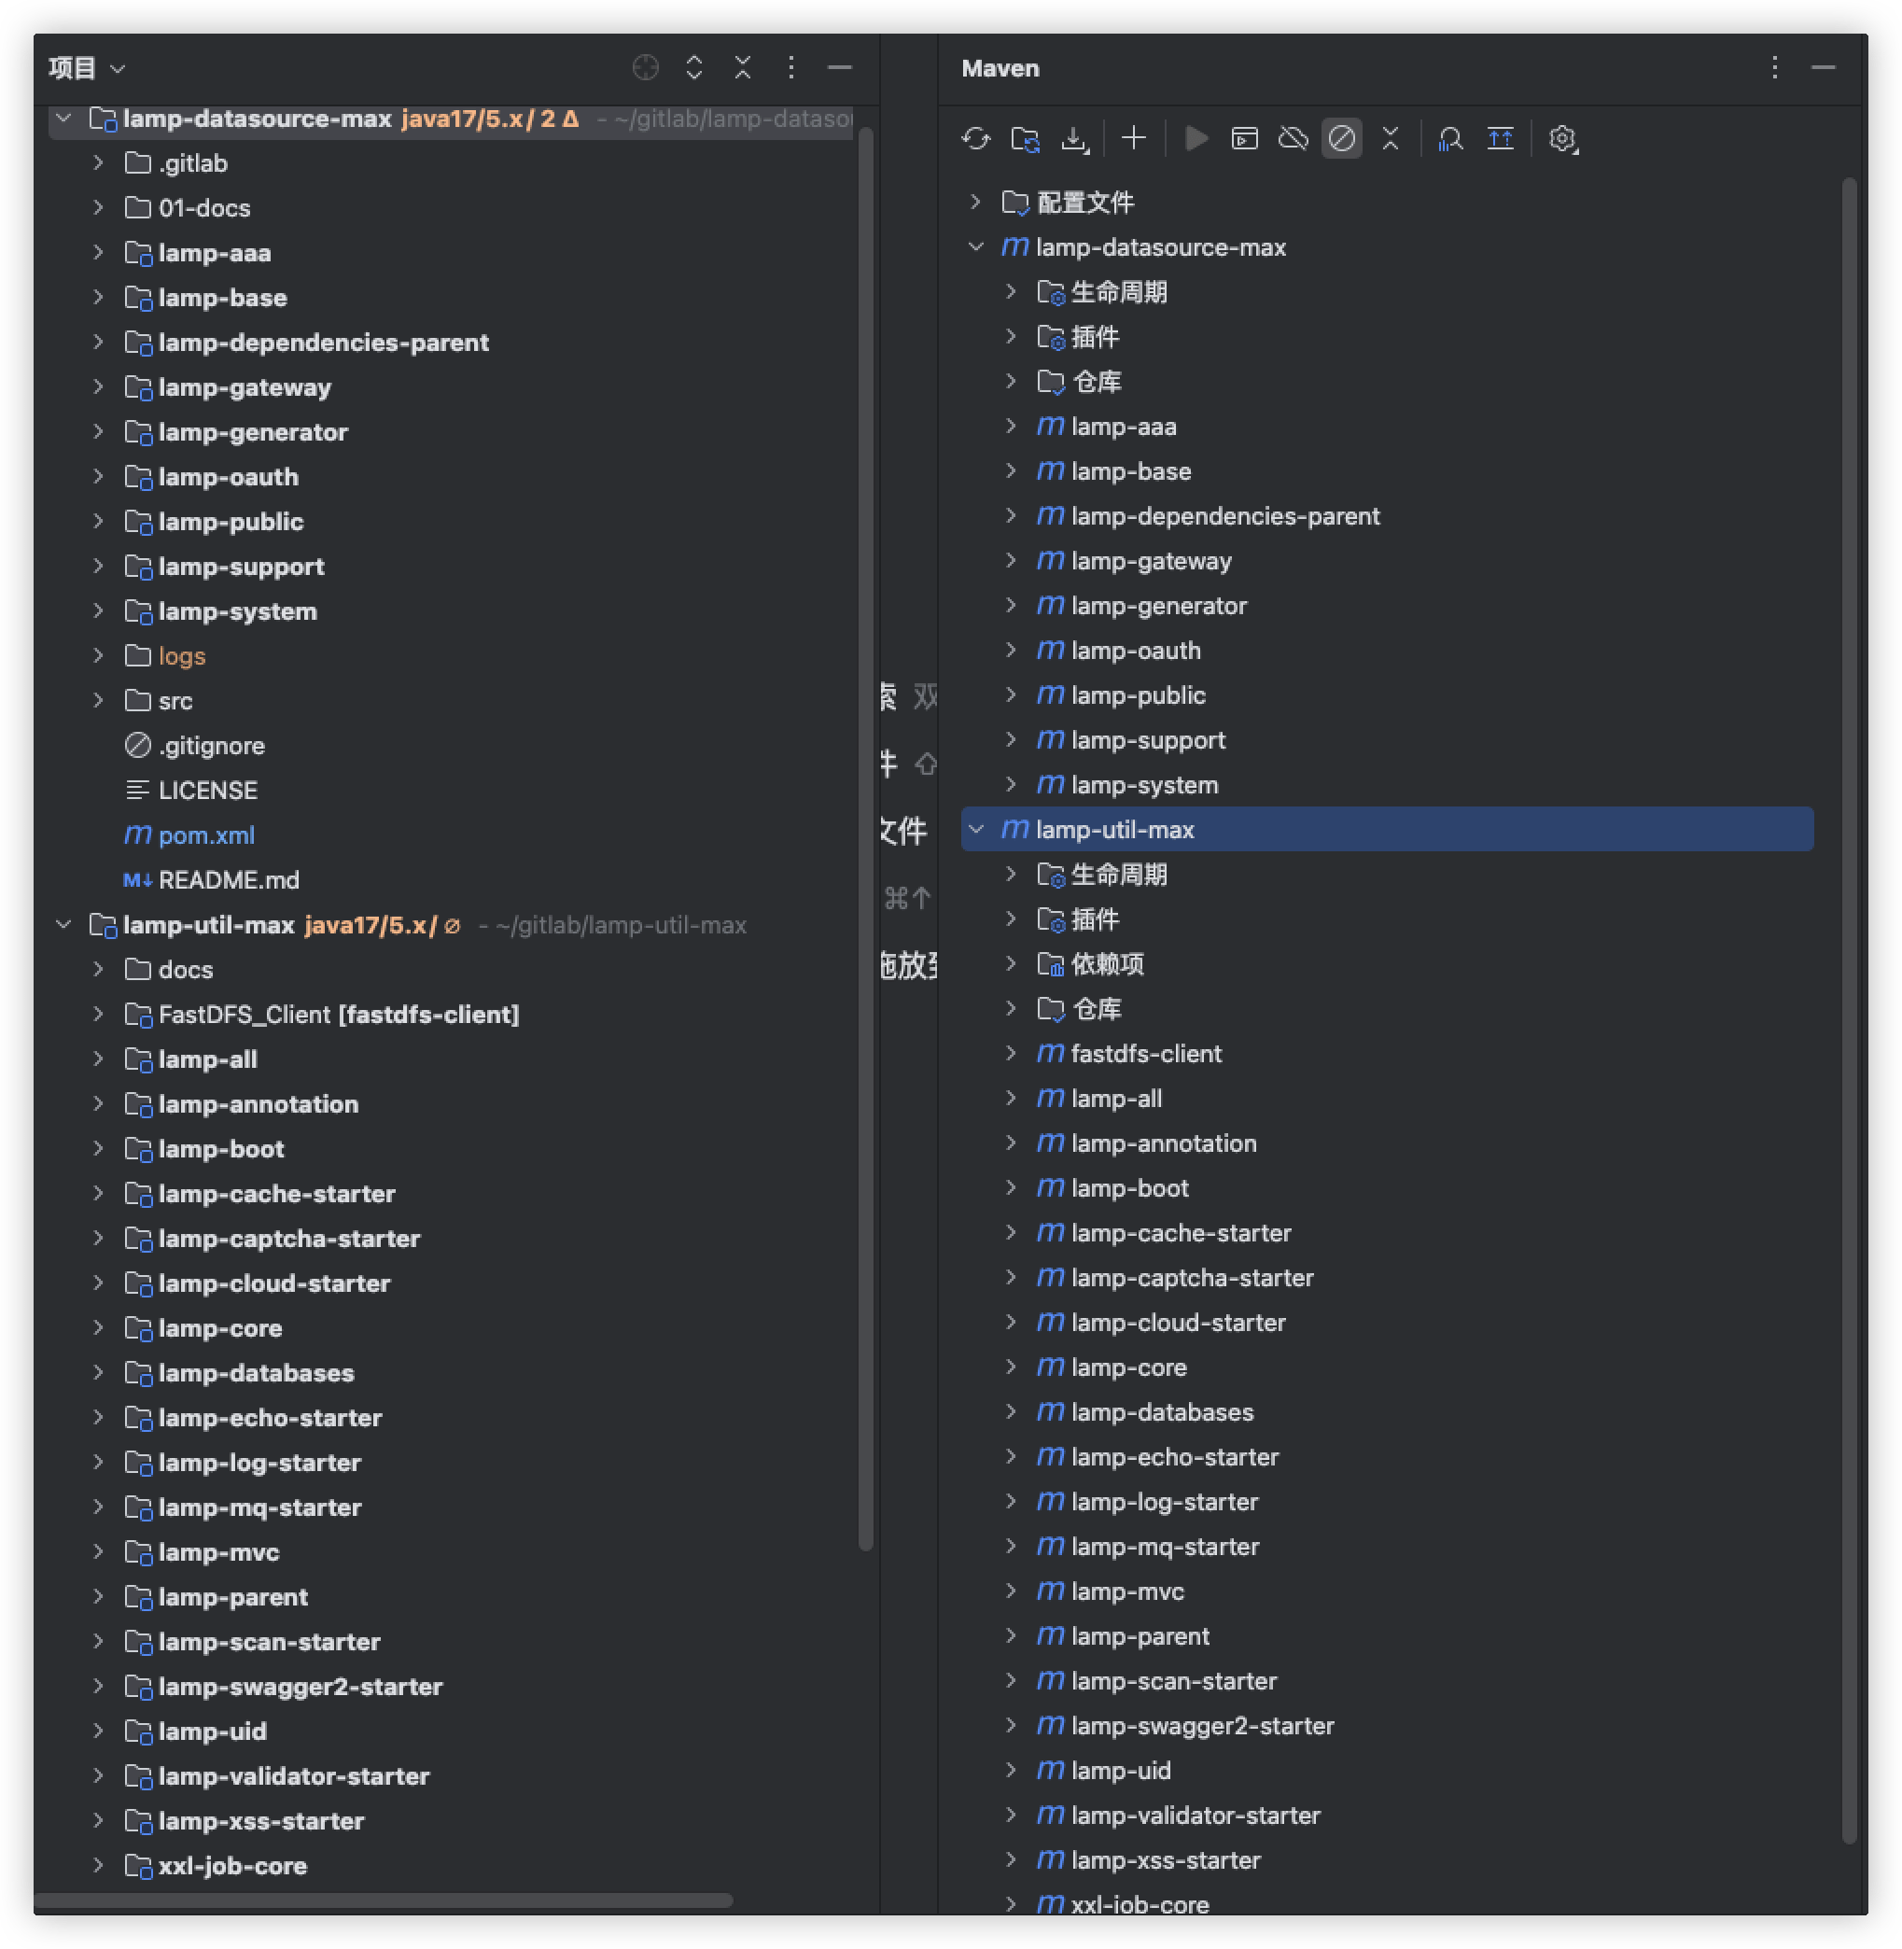Click the project panel horizontal scrollbar
The height and width of the screenshot is (1949, 1902).
384,1900
